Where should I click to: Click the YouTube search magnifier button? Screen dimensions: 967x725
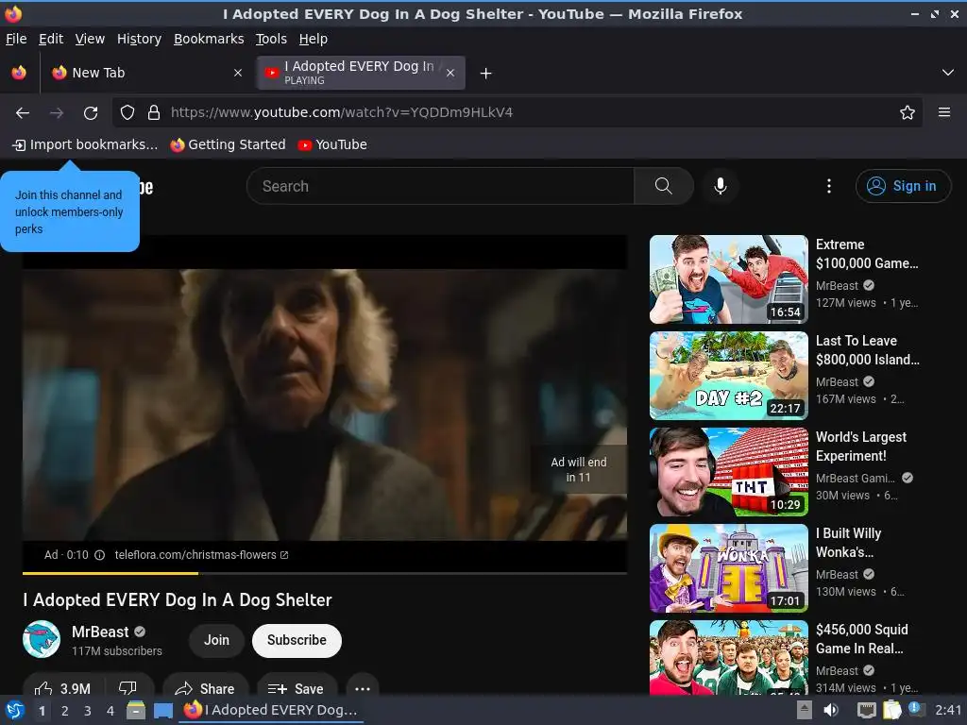[x=664, y=186]
